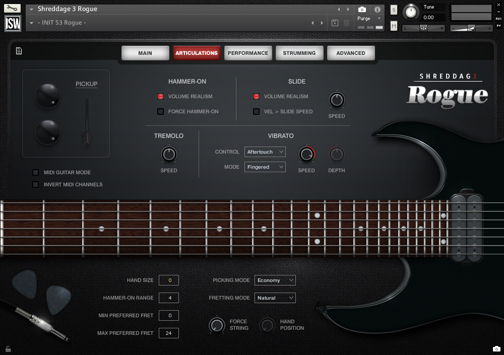Click the padlock icon in the bottom corner

point(8,348)
